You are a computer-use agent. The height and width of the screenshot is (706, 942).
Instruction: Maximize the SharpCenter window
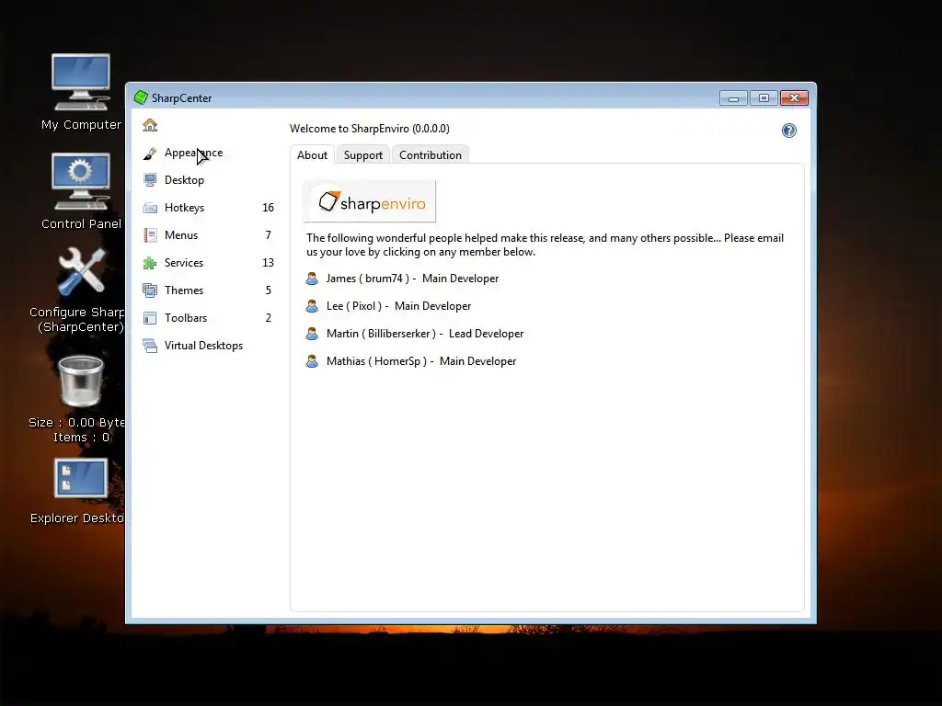(764, 97)
